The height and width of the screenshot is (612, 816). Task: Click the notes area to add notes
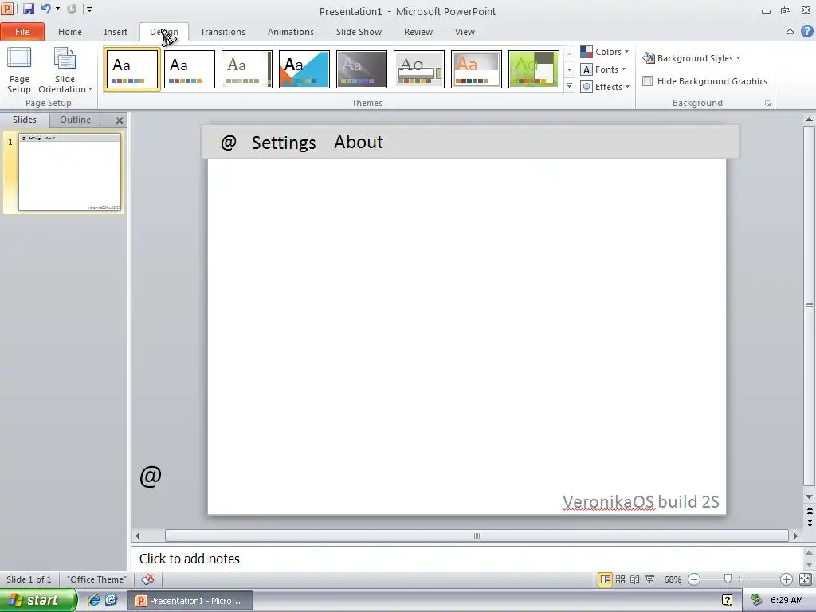(467, 559)
